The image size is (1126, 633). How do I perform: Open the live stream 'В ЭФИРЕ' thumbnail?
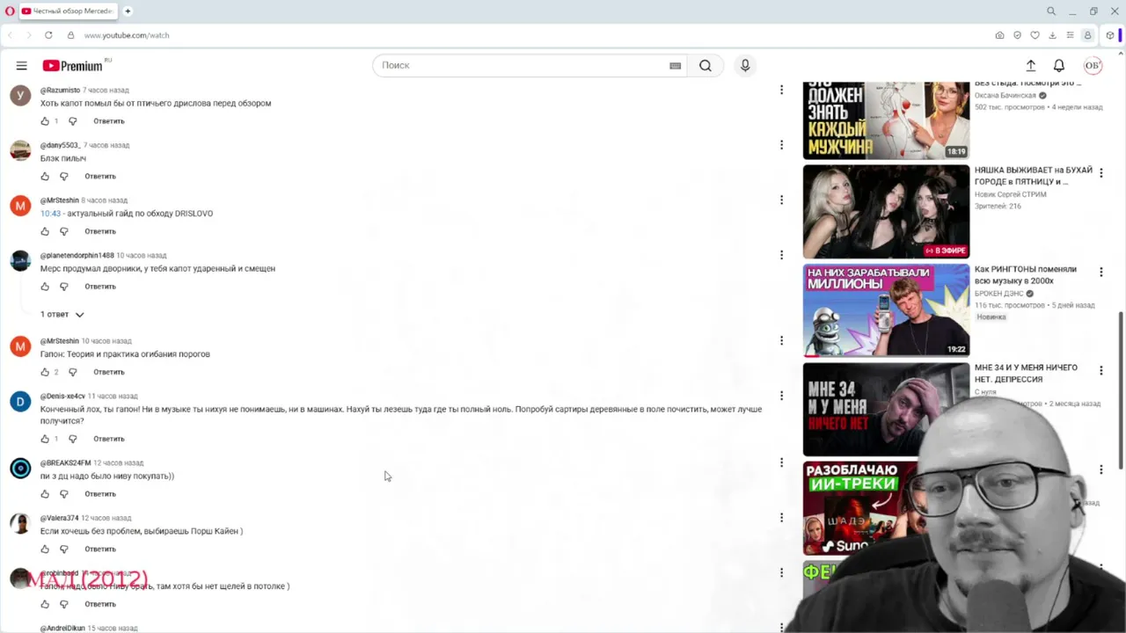886,212
